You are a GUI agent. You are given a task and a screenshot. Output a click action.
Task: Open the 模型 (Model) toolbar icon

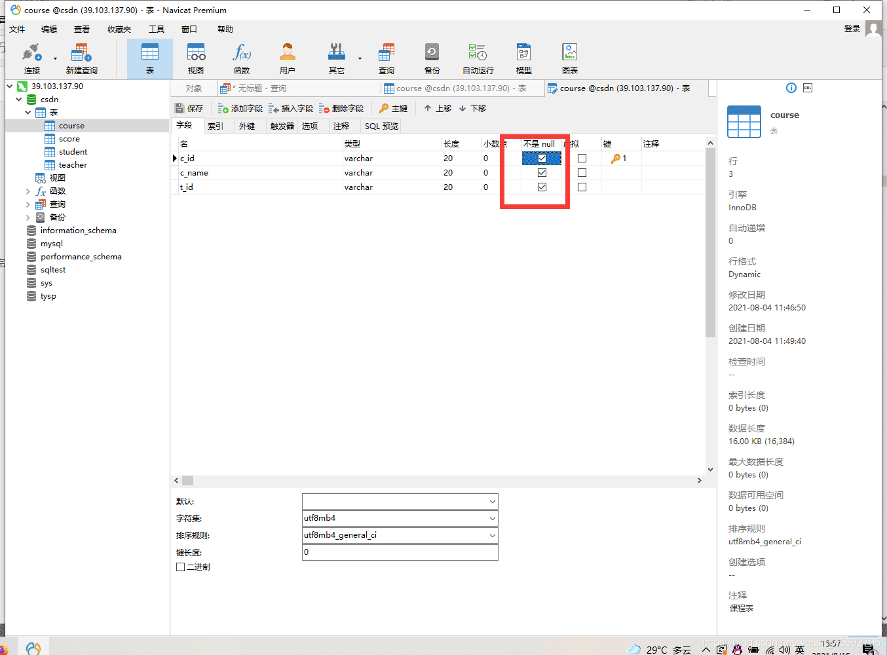523,58
